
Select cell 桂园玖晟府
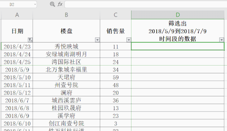click(66, 108)
